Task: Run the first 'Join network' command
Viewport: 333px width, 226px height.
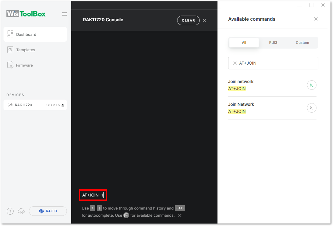Action: (312, 85)
